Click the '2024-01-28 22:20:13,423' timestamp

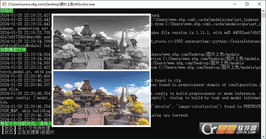click(x=25, y=68)
